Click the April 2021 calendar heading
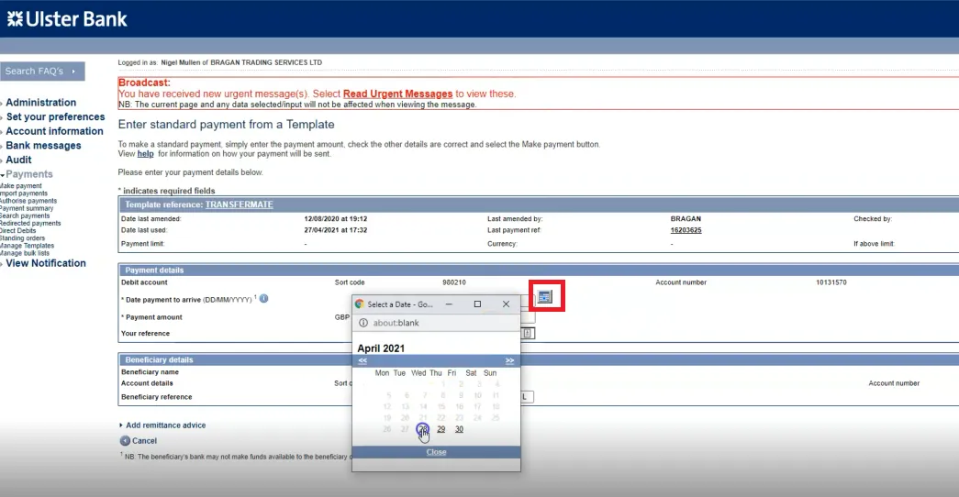959x497 pixels. 381,348
